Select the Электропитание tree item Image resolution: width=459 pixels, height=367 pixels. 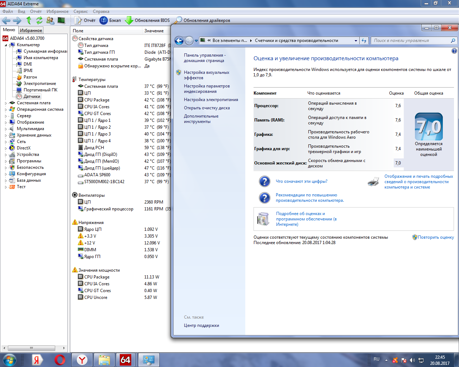coord(40,84)
